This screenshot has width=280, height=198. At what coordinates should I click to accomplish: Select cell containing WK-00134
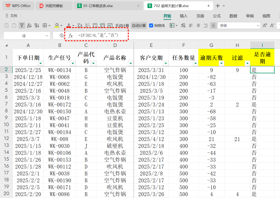pos(60,70)
